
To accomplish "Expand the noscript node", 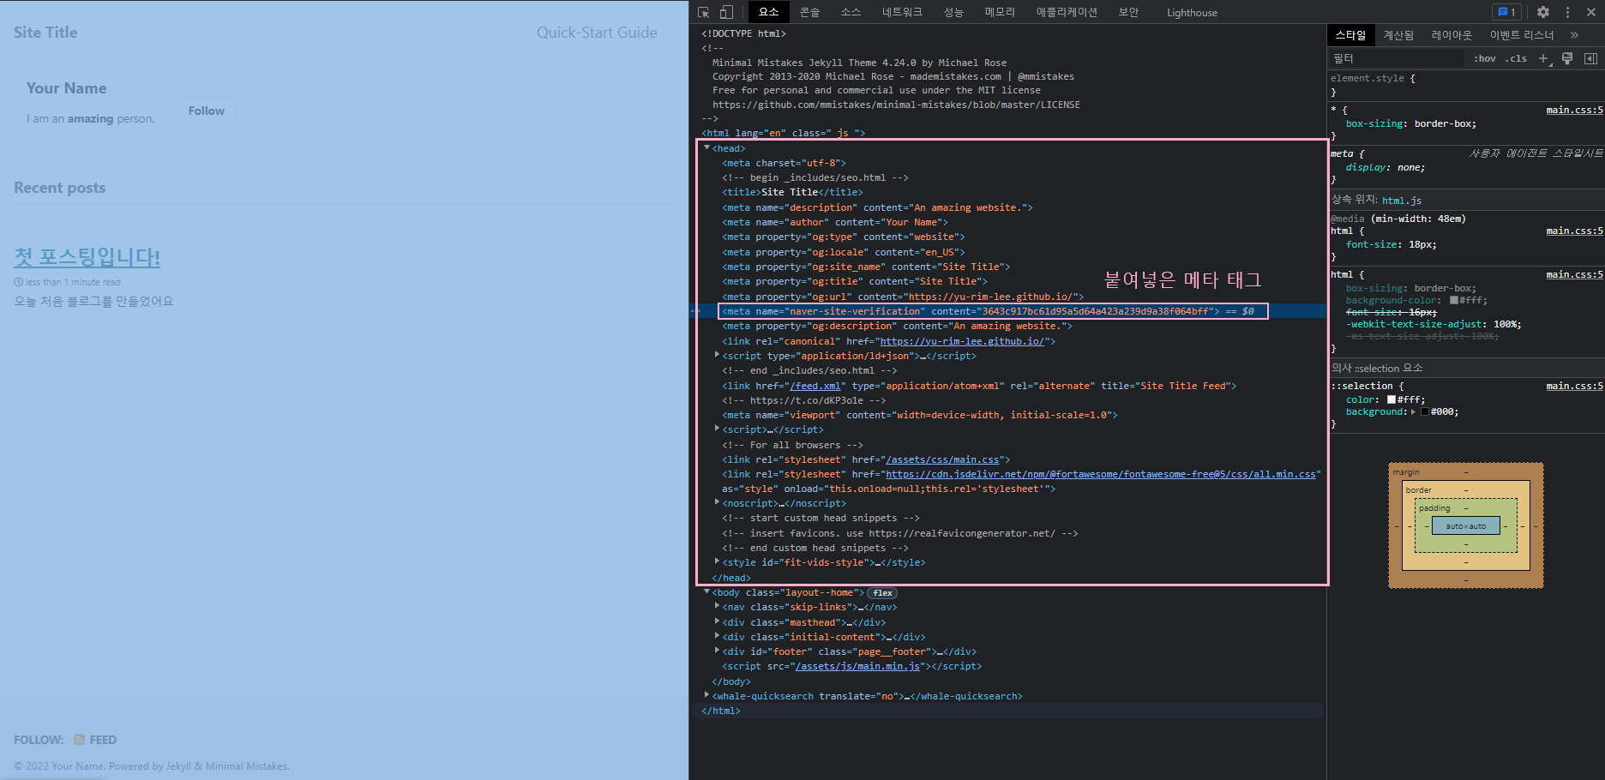I will [717, 503].
